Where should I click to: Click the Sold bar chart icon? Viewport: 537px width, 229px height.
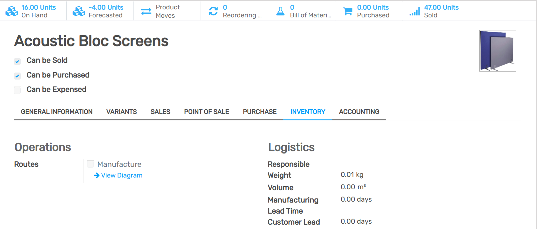[415, 11]
